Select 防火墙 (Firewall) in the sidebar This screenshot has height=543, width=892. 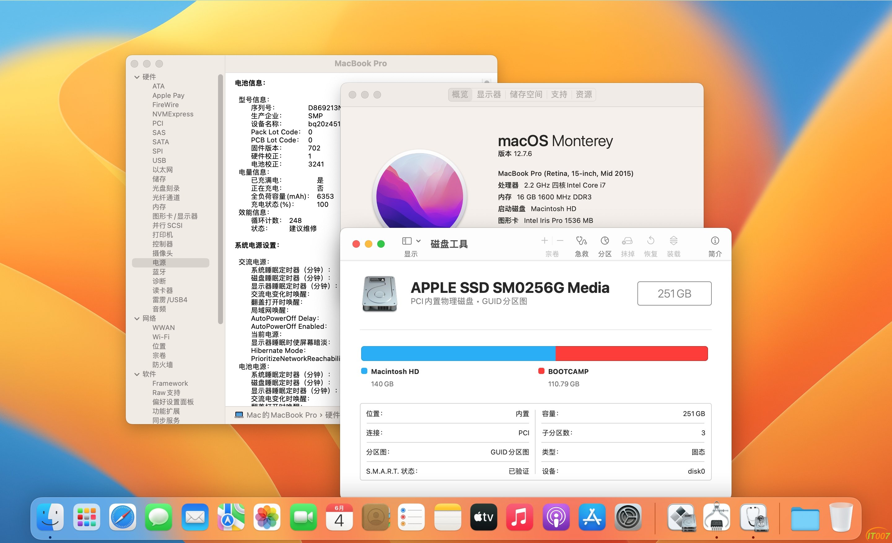click(163, 365)
